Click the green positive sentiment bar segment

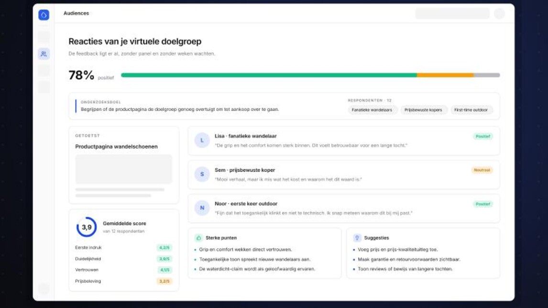pyautogui.click(x=269, y=75)
